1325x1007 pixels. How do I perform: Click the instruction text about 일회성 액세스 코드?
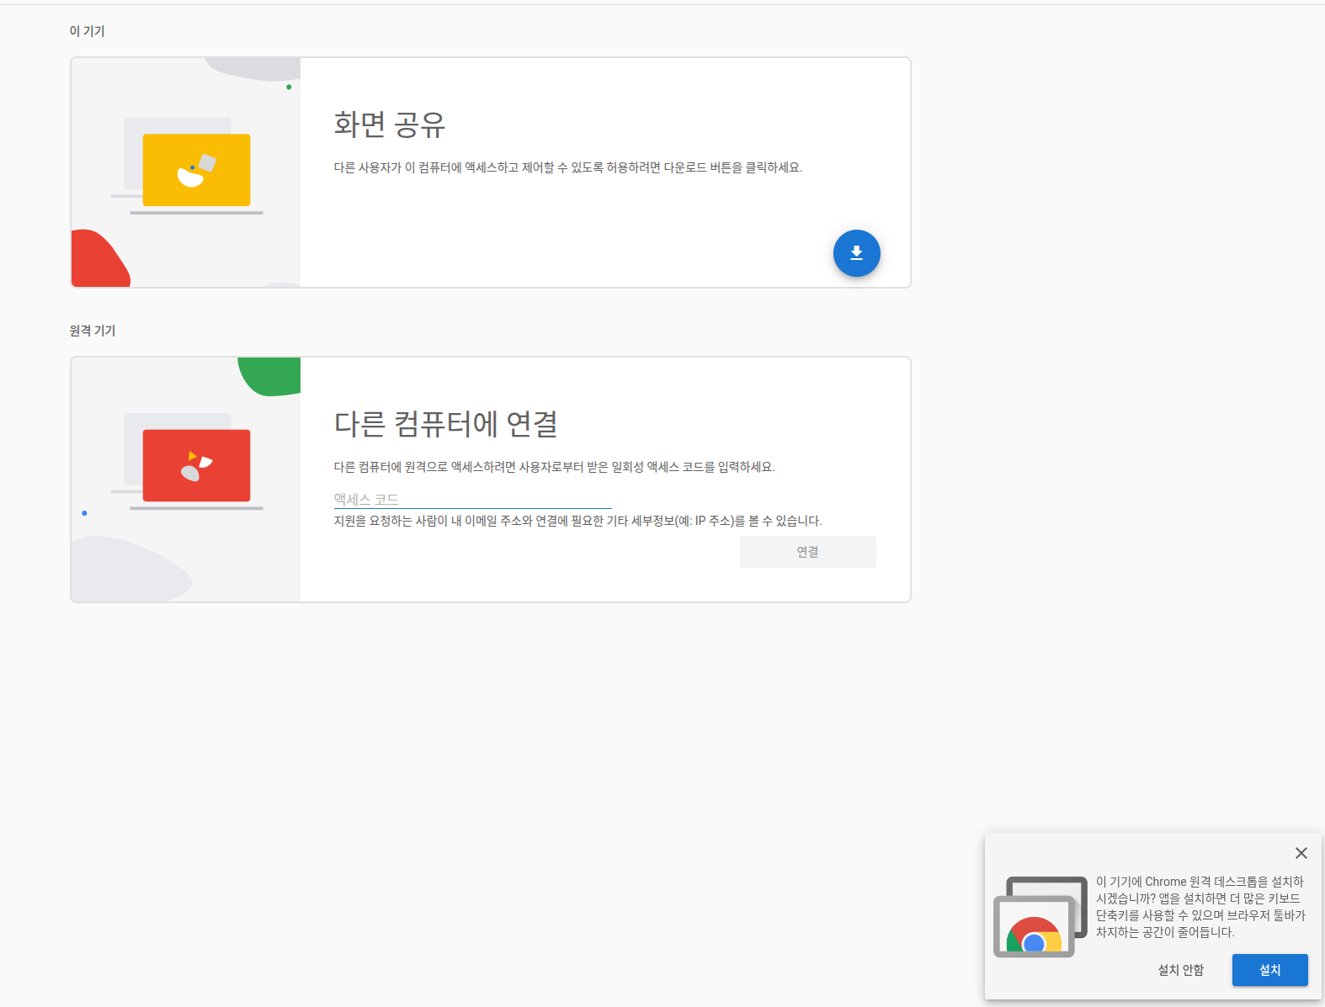click(x=554, y=467)
